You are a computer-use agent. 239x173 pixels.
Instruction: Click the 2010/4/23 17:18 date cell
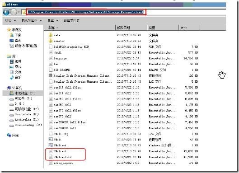[129, 140]
